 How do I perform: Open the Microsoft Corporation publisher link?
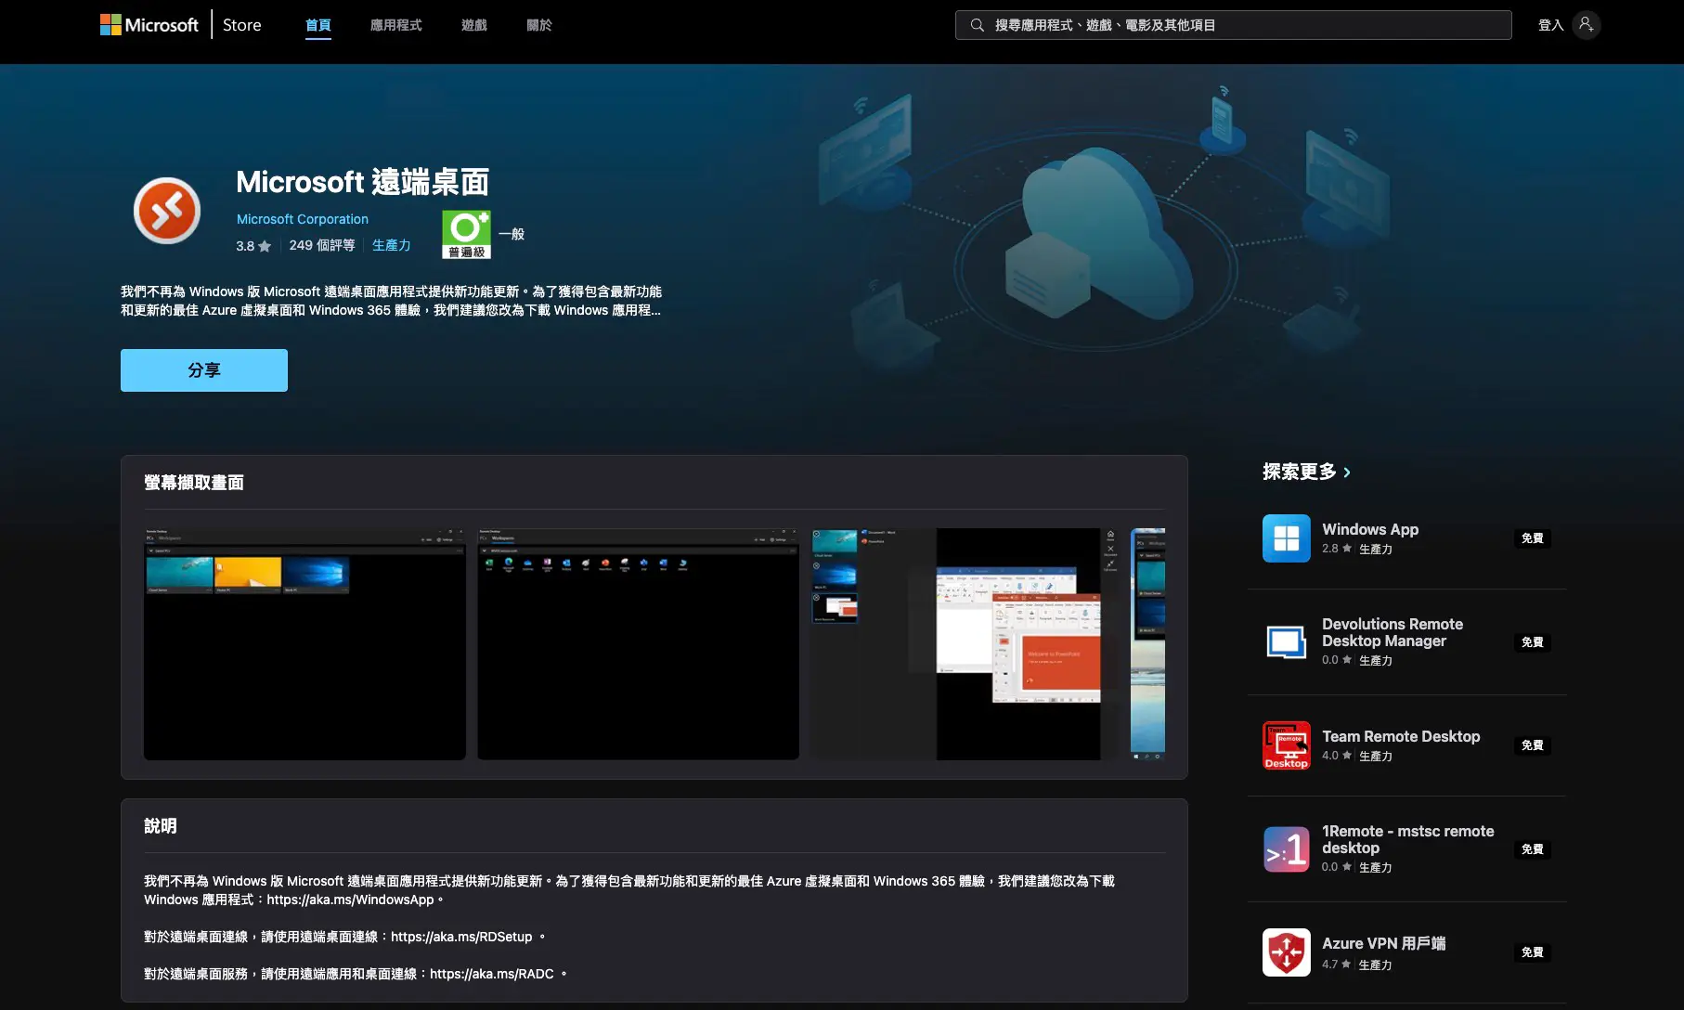(303, 219)
